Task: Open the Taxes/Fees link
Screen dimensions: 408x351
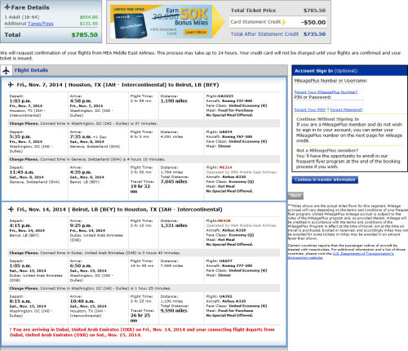Action: 41,24
